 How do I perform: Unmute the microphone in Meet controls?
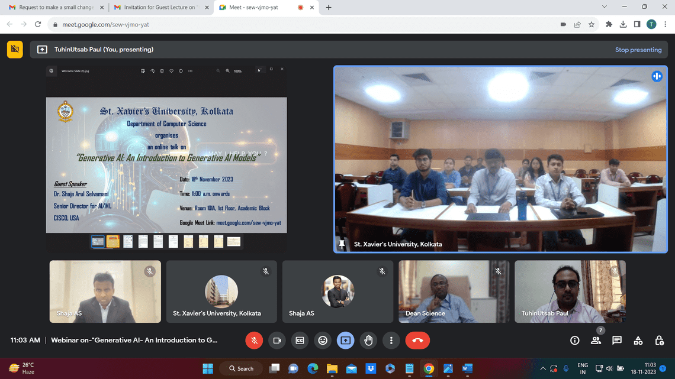click(x=254, y=341)
